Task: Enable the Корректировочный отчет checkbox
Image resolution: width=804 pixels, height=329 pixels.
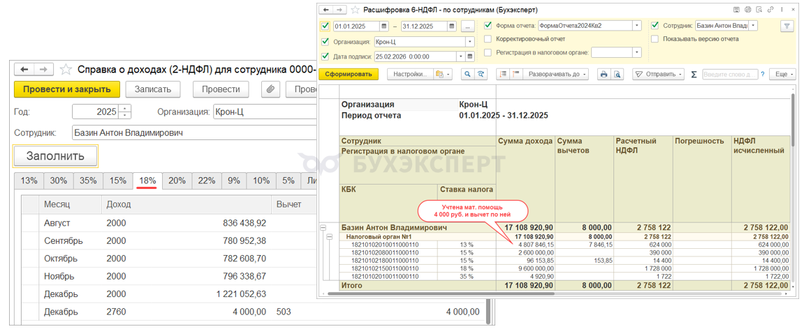Action: (488, 39)
